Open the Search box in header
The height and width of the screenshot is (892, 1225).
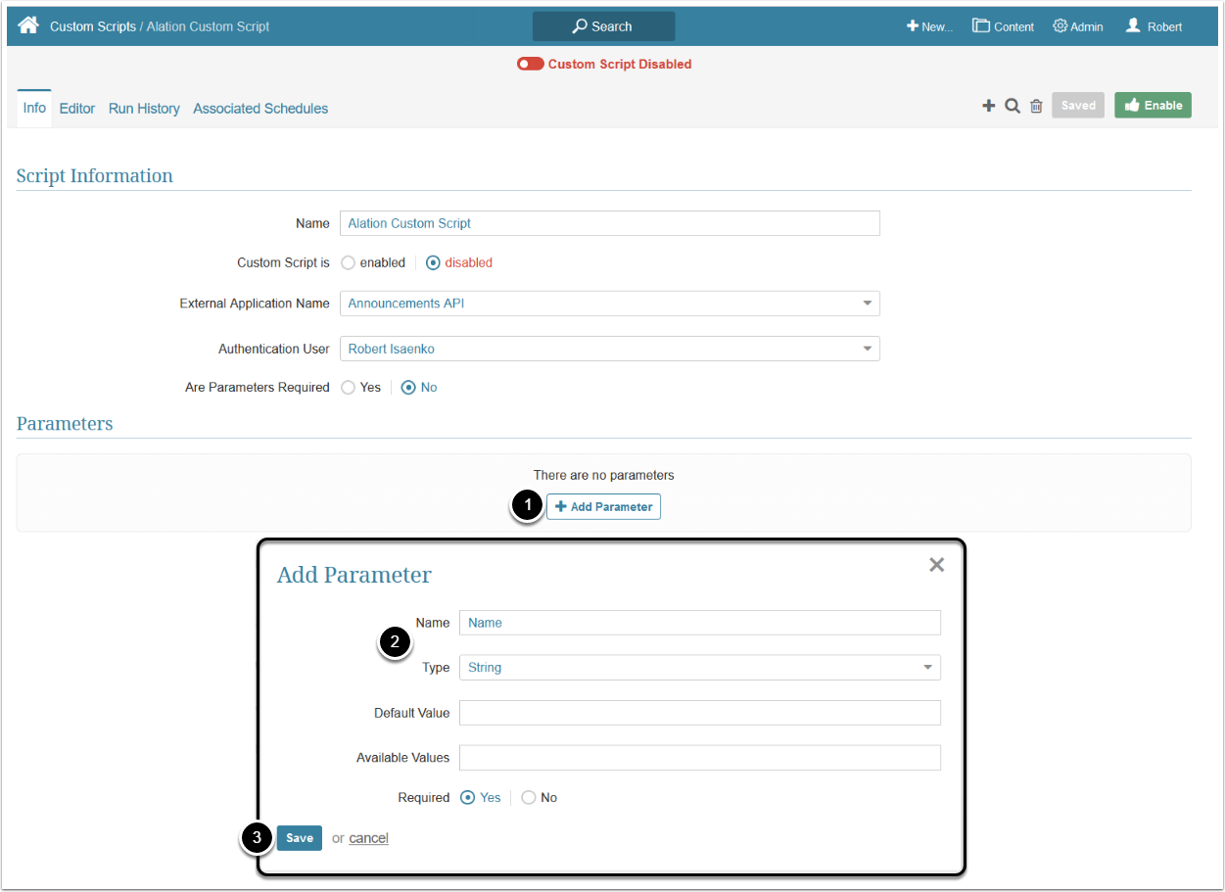click(x=603, y=26)
